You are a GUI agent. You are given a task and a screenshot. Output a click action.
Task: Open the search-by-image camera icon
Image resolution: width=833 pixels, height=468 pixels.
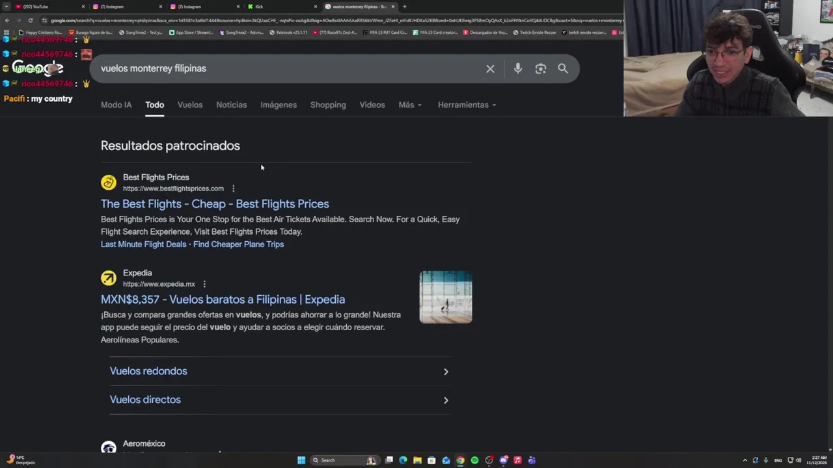[540, 69]
